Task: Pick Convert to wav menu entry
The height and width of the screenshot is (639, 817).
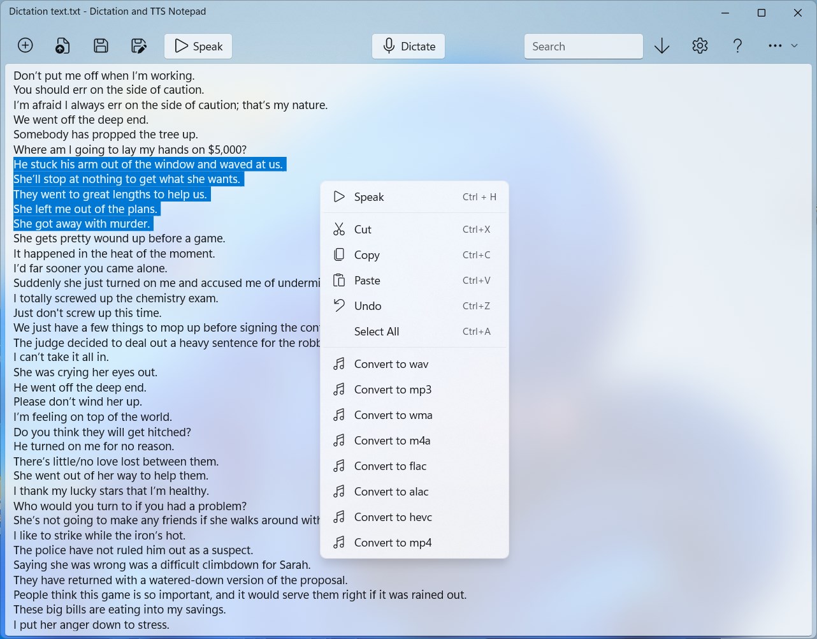Action: click(x=414, y=364)
